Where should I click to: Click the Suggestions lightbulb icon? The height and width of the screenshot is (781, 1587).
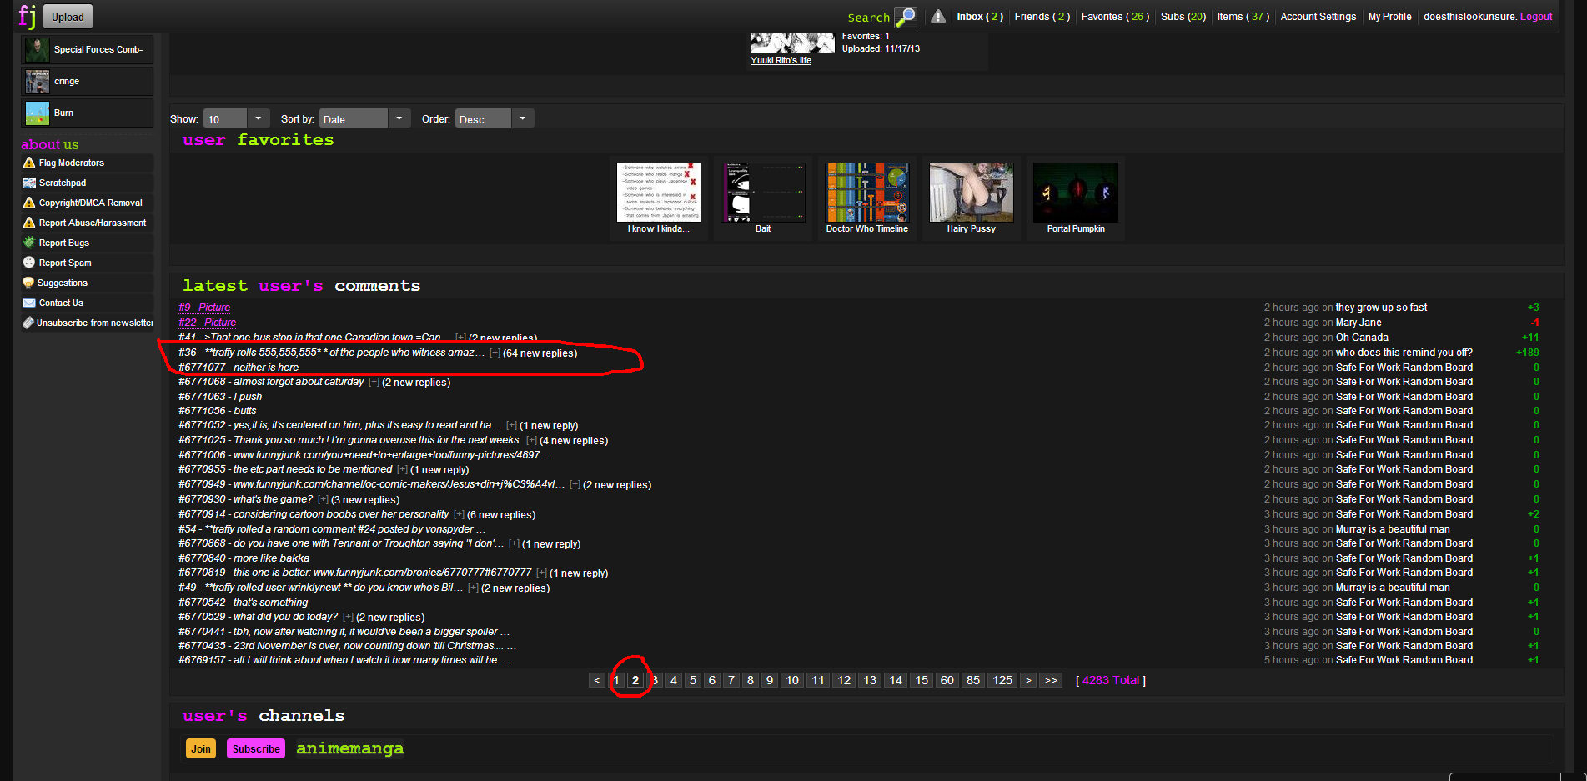point(28,283)
